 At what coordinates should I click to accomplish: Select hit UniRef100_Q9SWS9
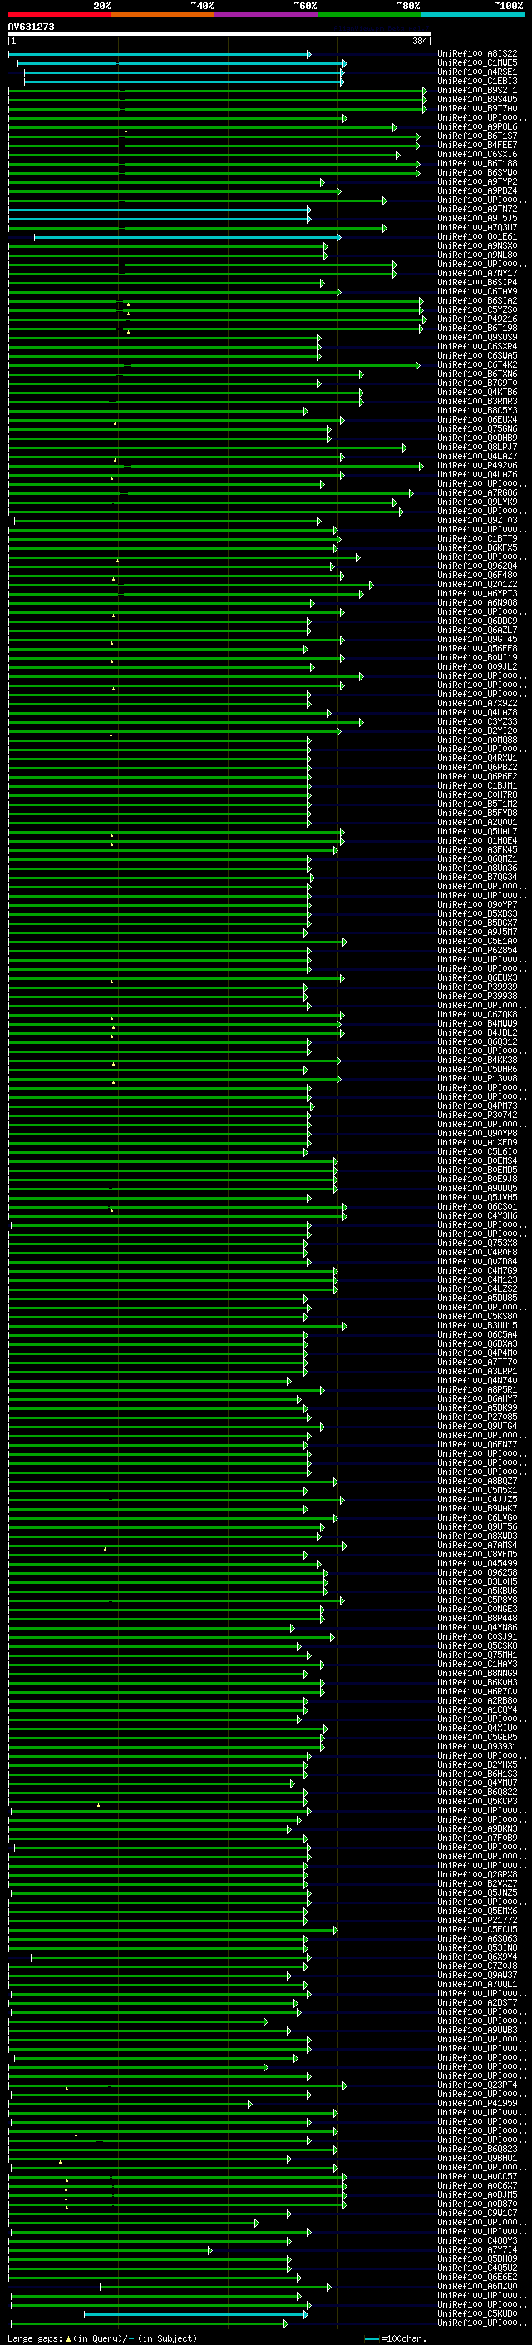click(x=477, y=338)
